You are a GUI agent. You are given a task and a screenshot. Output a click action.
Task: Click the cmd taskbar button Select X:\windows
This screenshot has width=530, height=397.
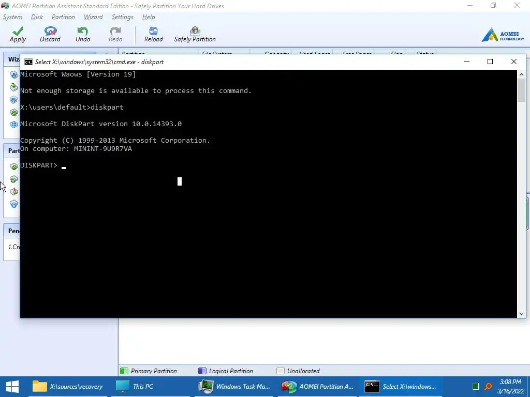401,387
